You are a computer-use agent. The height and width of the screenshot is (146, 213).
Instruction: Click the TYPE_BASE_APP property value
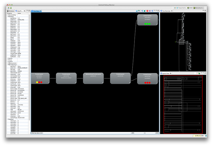point(23,98)
